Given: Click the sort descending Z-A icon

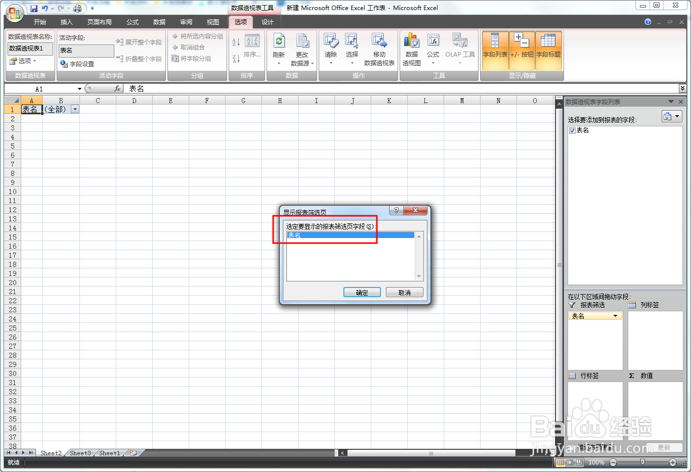Looking at the screenshot, I should (x=236, y=59).
